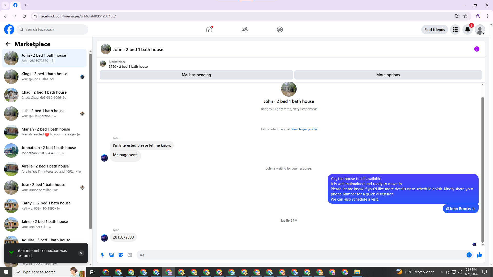This screenshot has height=277, width=493.
Task: Open the Facebook apps menu grid
Action: [x=455, y=29]
